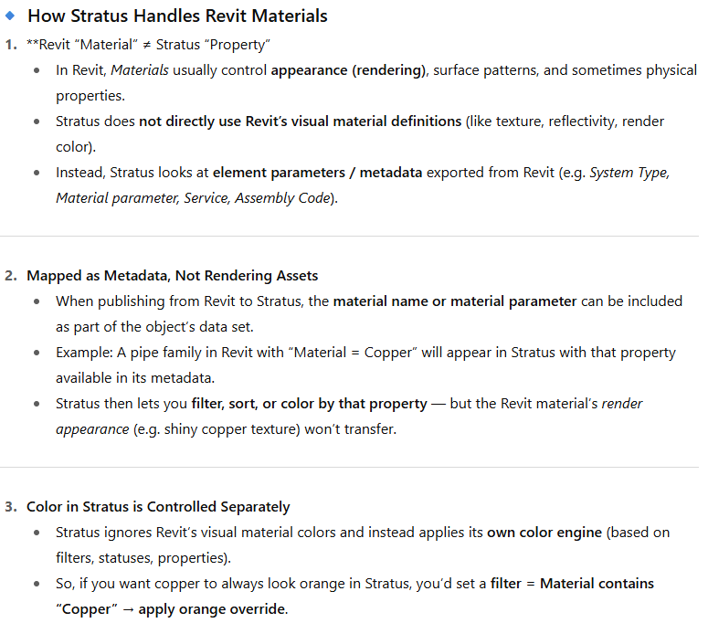
Task: Click the bold phrase "element parameters / metadata"
Action: point(317,173)
